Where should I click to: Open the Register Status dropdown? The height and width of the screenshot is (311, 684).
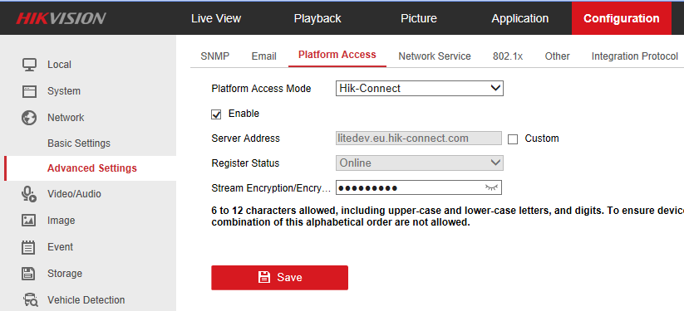tap(419, 163)
